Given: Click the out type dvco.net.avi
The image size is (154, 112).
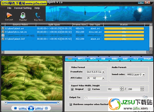Looking at the screenshot, I should click(x=95, y=32).
